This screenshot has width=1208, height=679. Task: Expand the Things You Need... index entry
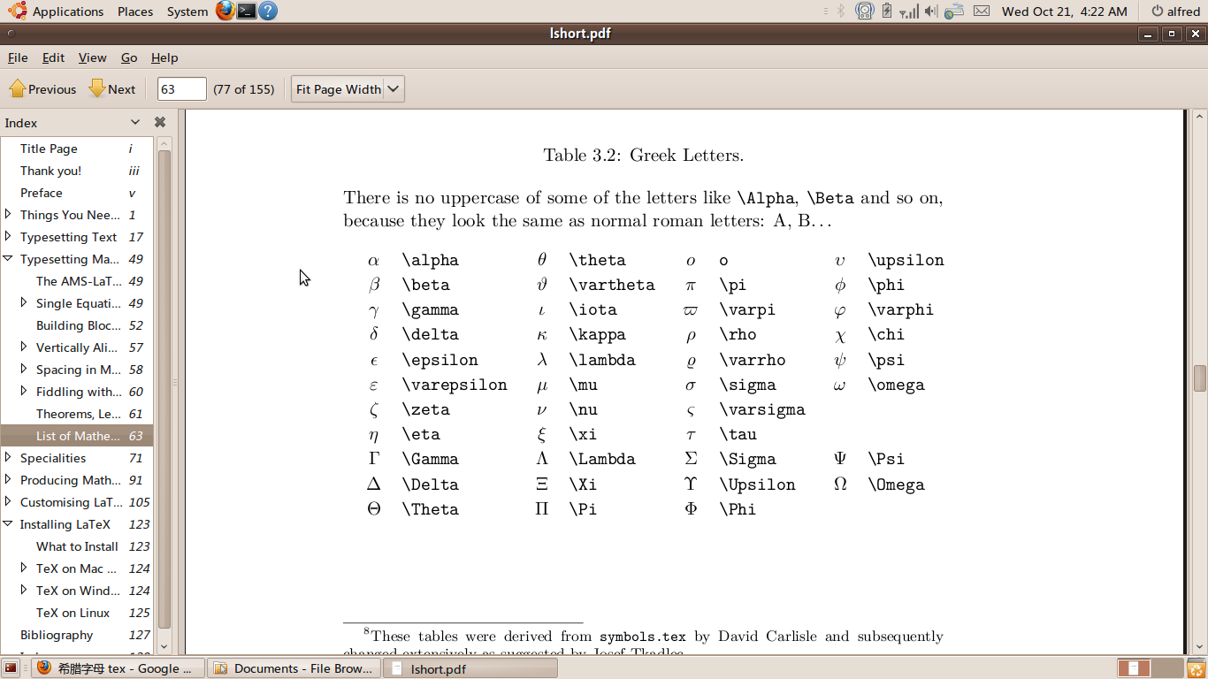tap(8, 214)
